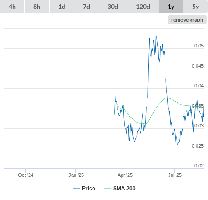Switch to the 8h time range
208x200 pixels.
tap(37, 7)
